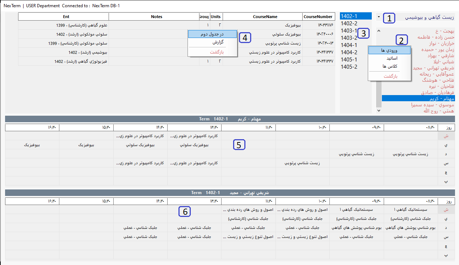Image resolution: width=459 pixels, height=265 pixels.
Task: Click the up arrow of the names list scrollbar
Action: coord(379,31)
